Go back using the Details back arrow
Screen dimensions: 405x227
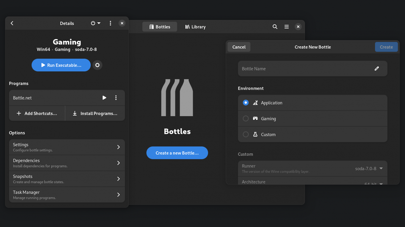click(12, 23)
